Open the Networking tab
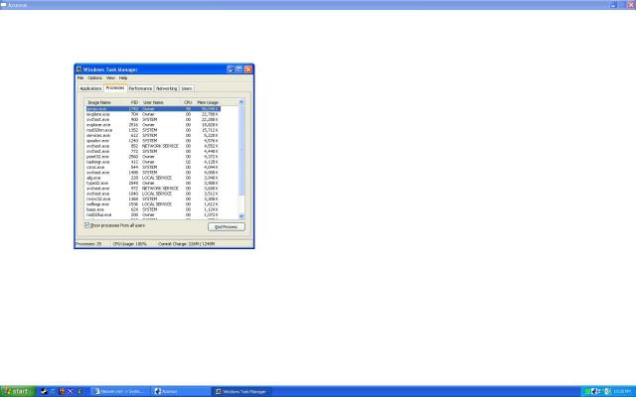The image size is (636, 397). click(167, 88)
